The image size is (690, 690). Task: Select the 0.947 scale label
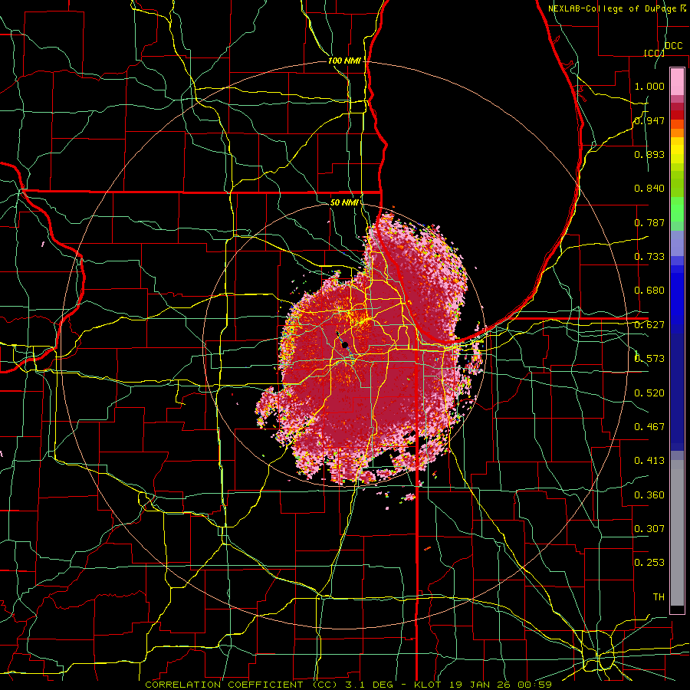[649, 120]
